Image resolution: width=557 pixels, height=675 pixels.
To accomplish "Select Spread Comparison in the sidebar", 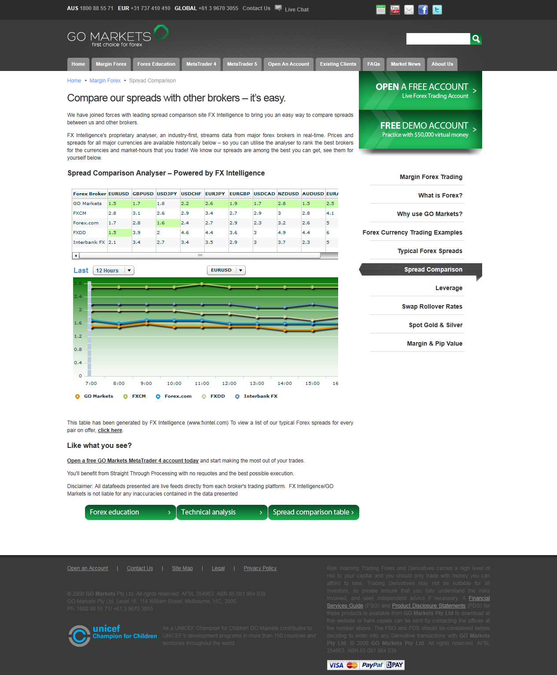I will 421,269.
